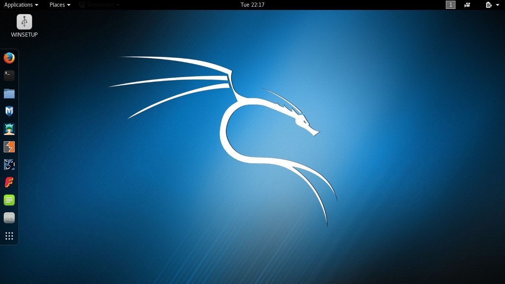Screen dimensions: 505x284
Task: Click the battery status icon
Action: coord(488,5)
